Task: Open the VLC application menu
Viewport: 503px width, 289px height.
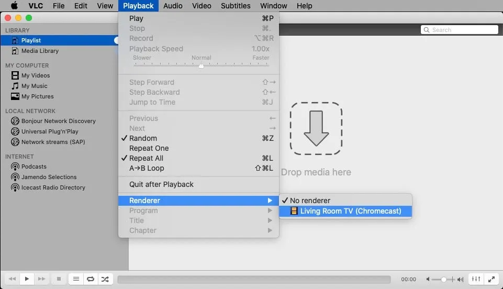Action: pyautogui.click(x=36, y=6)
